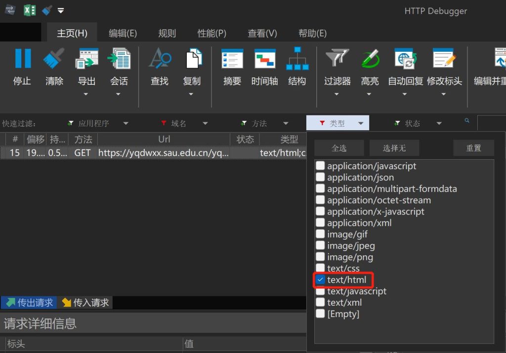Viewport: 506px width, 353px height.
Task: Click the Highlight (高亮) pen icon
Action: click(370, 59)
